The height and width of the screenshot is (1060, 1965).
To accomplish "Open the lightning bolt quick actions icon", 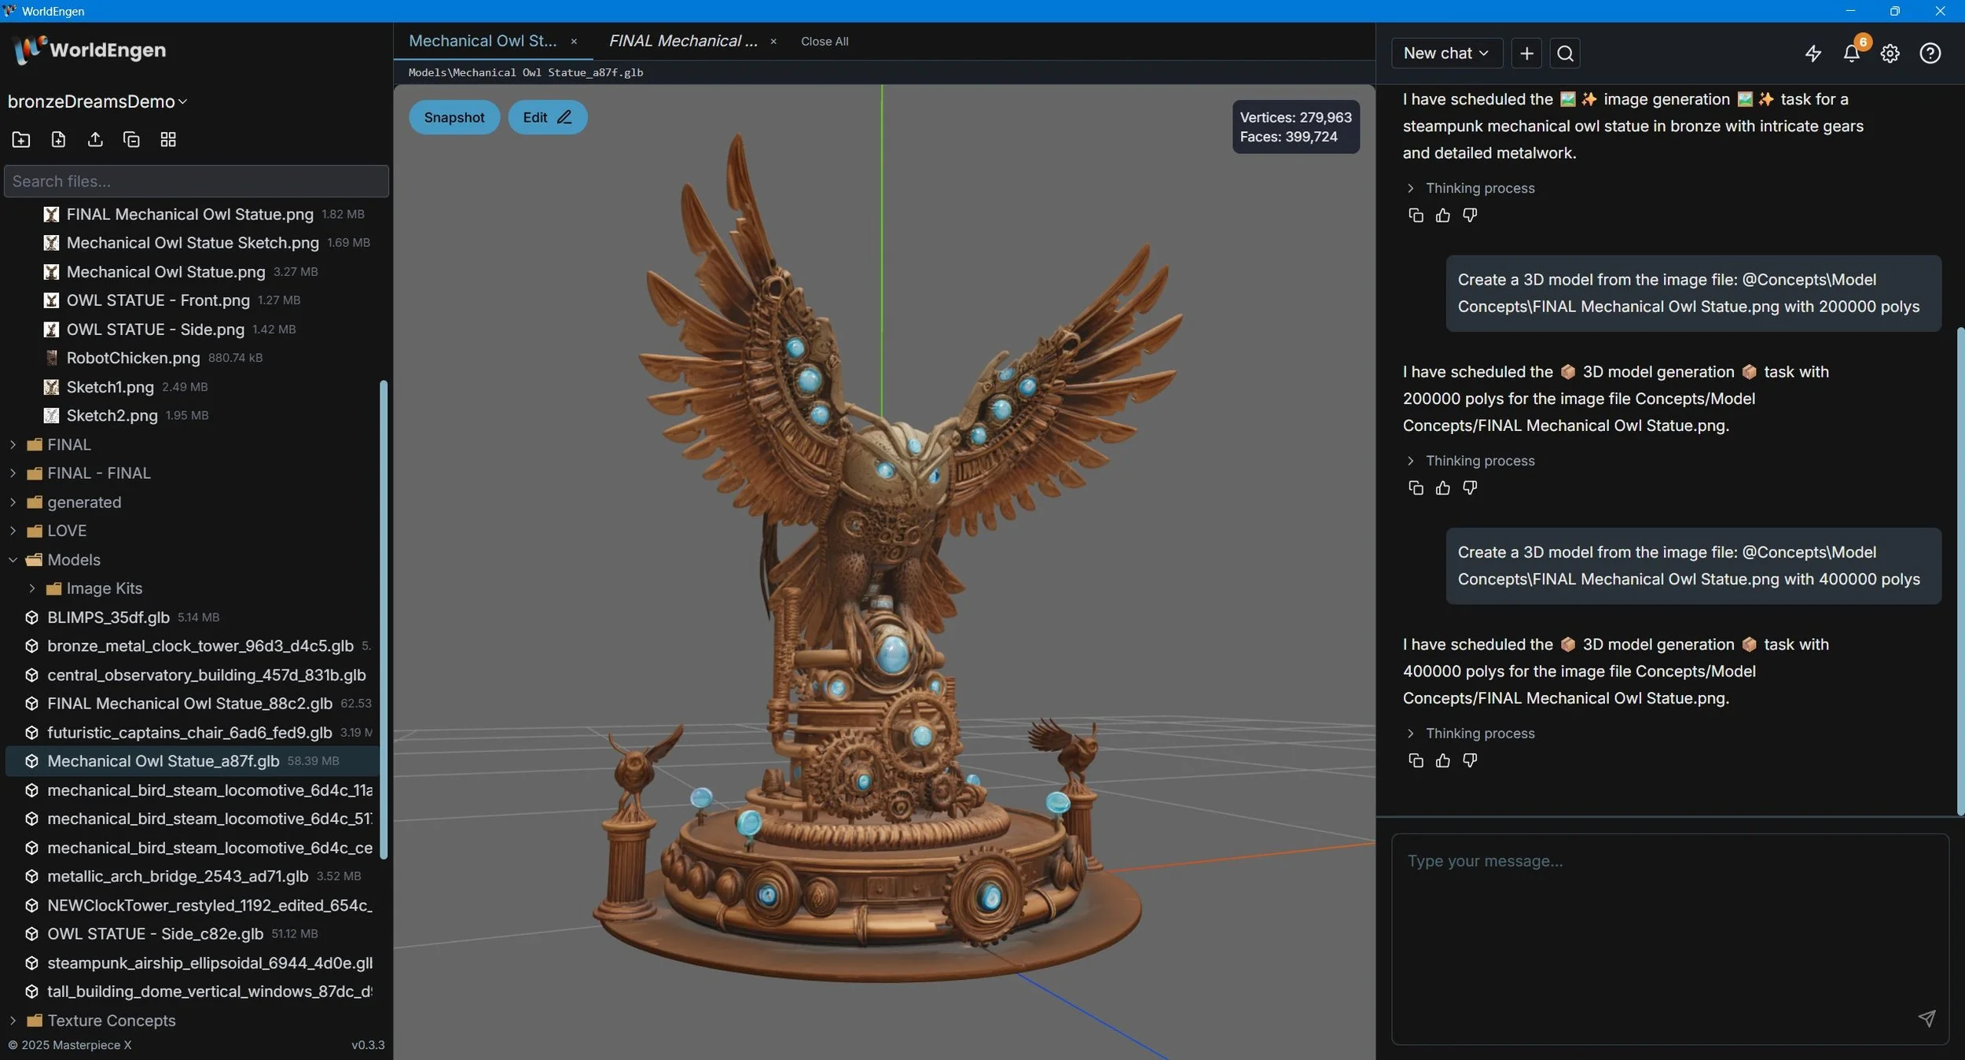I will (x=1813, y=53).
